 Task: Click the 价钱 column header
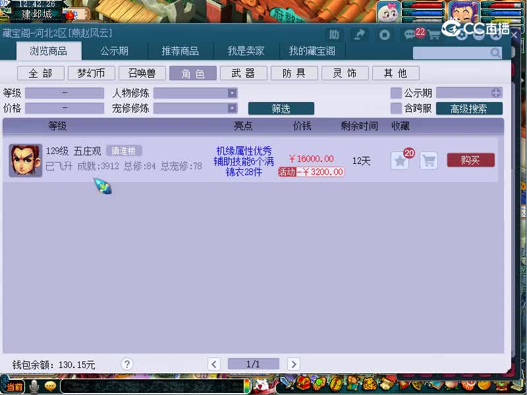coord(302,126)
